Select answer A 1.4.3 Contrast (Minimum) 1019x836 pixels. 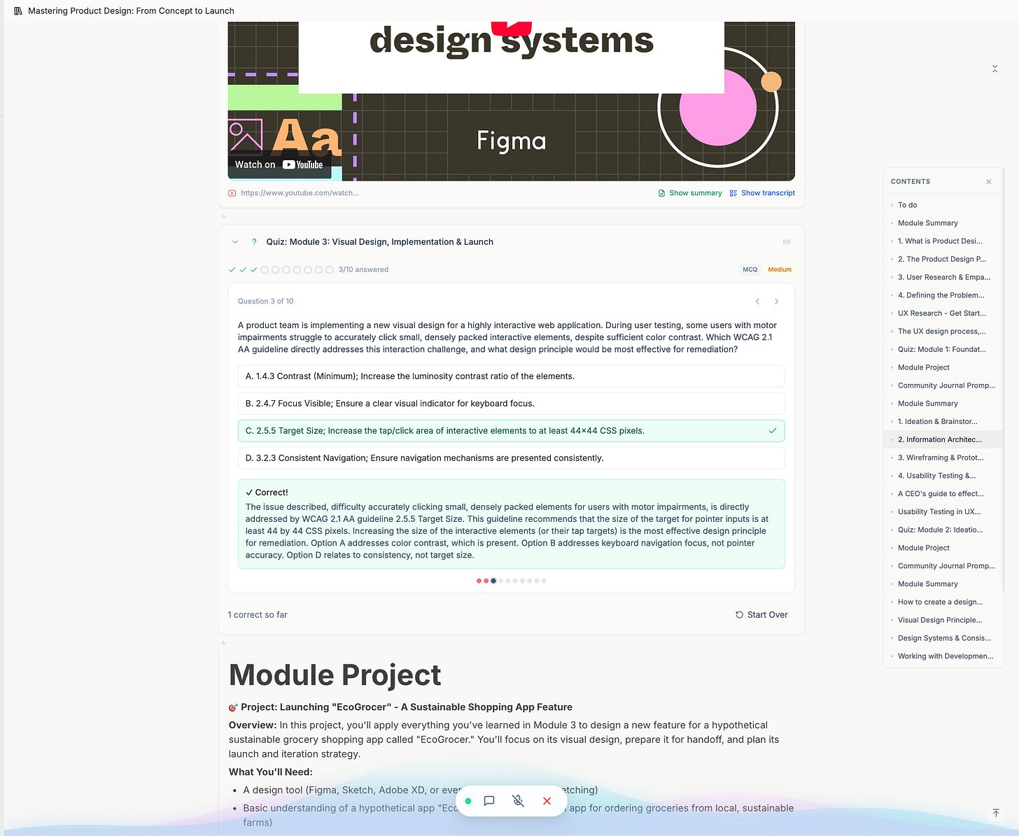(511, 376)
